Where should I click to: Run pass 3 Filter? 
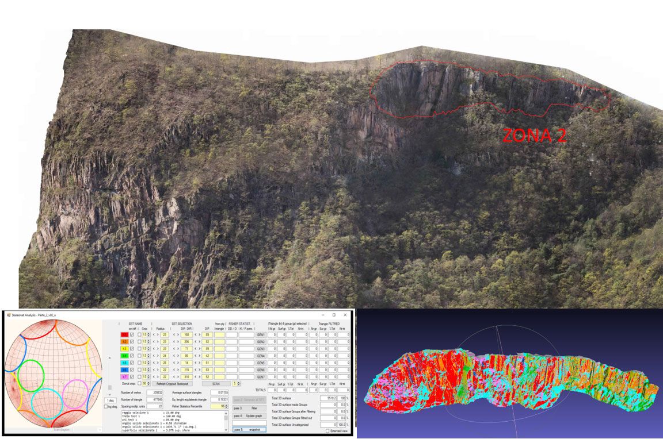(x=249, y=408)
